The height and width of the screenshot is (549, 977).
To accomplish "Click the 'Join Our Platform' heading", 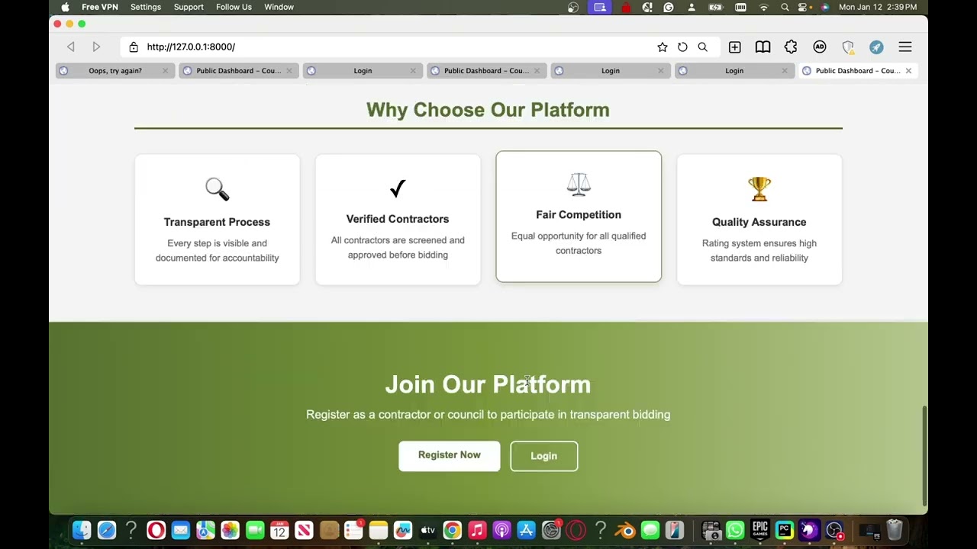I will tap(488, 384).
